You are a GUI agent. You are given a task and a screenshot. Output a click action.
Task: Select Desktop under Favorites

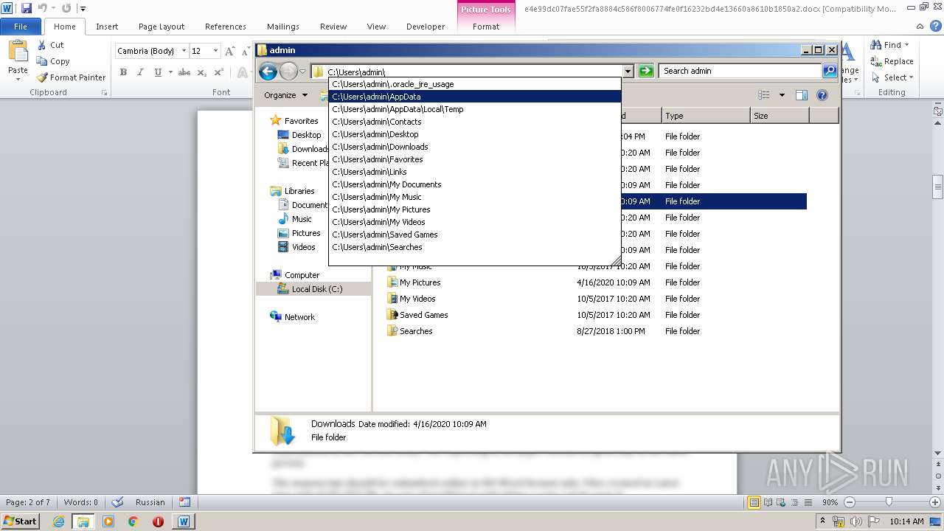point(299,135)
